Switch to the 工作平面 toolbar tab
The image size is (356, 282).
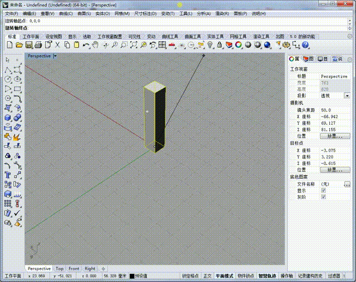click(x=31, y=37)
